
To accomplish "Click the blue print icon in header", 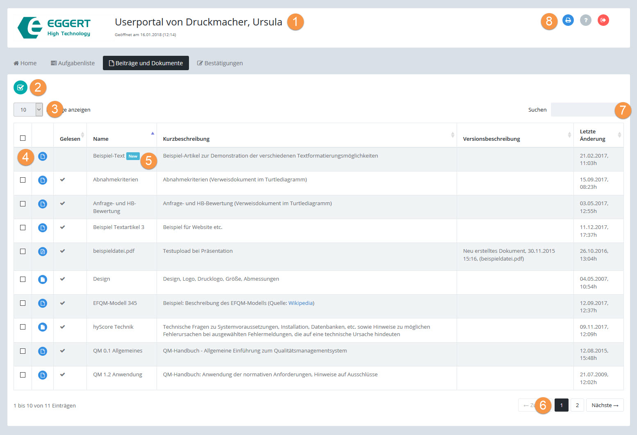I will (x=568, y=20).
